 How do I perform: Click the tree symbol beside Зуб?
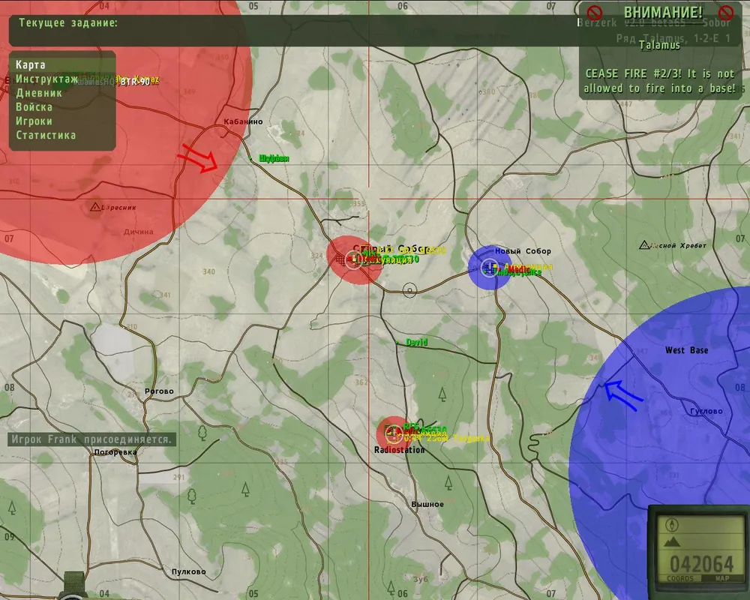[x=391, y=587]
